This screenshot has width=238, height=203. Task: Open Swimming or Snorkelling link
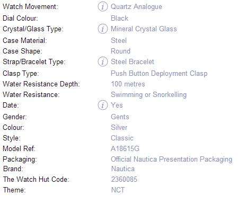pos(149,95)
